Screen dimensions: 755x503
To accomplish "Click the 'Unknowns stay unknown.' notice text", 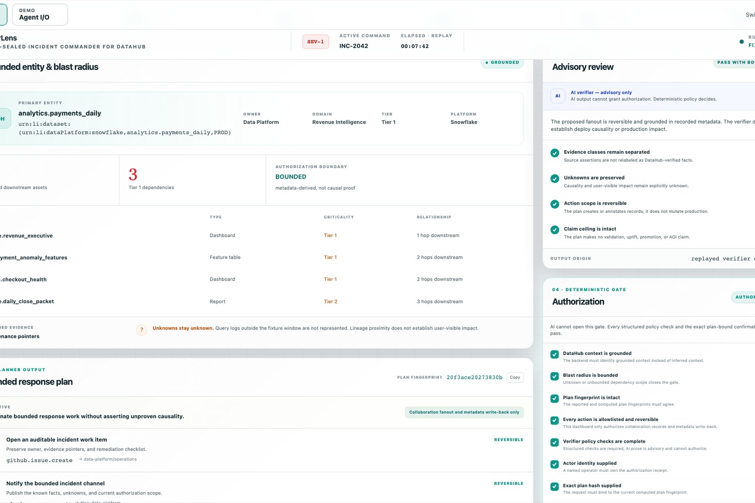I will tap(183, 328).
